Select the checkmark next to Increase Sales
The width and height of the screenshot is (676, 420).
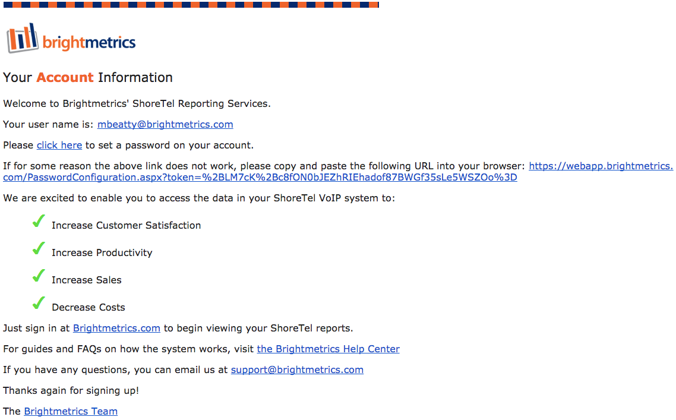pyautogui.click(x=39, y=276)
